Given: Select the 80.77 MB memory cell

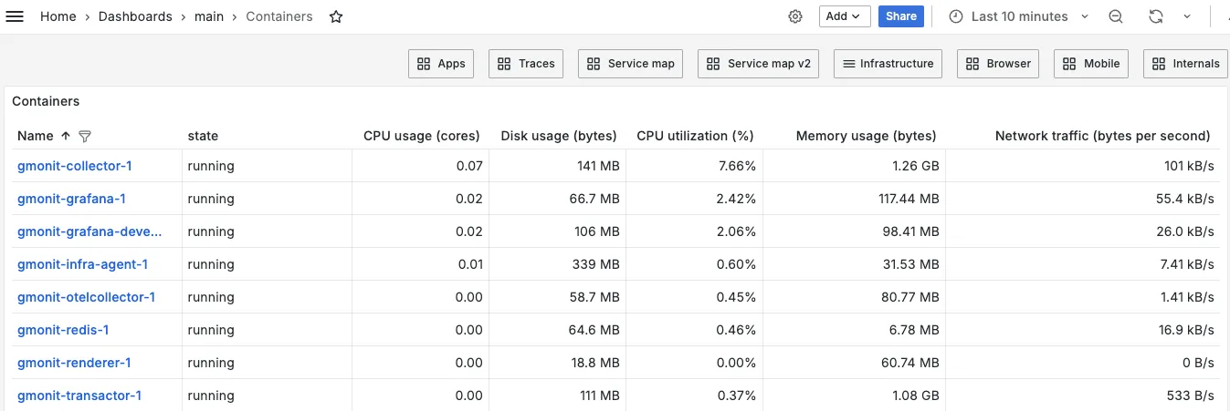Looking at the screenshot, I should point(854,297).
